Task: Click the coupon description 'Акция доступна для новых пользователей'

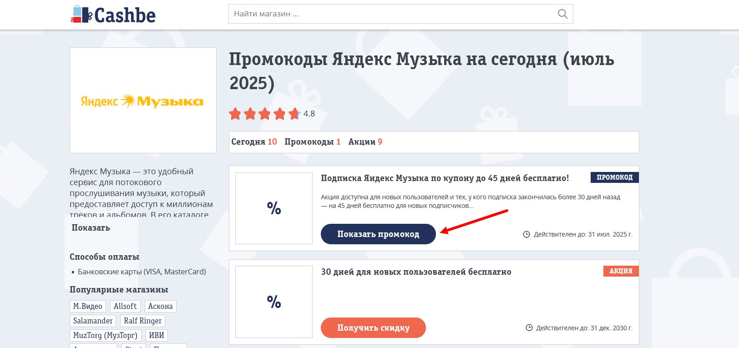Action: pos(471,202)
